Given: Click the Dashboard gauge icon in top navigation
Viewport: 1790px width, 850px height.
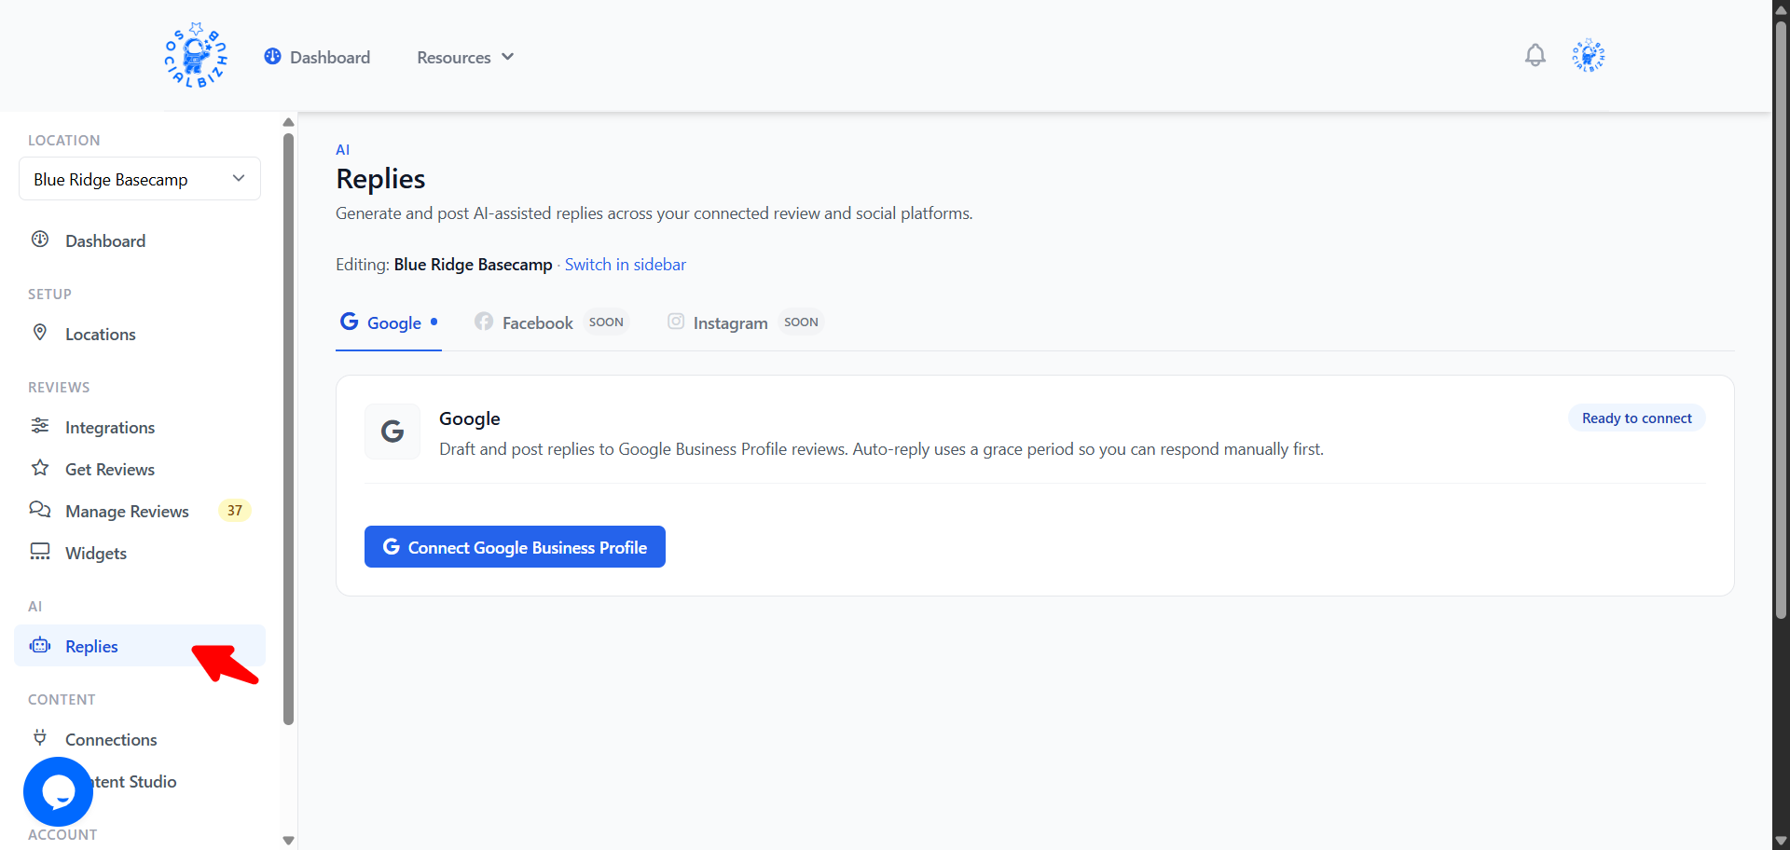Looking at the screenshot, I should 272,57.
